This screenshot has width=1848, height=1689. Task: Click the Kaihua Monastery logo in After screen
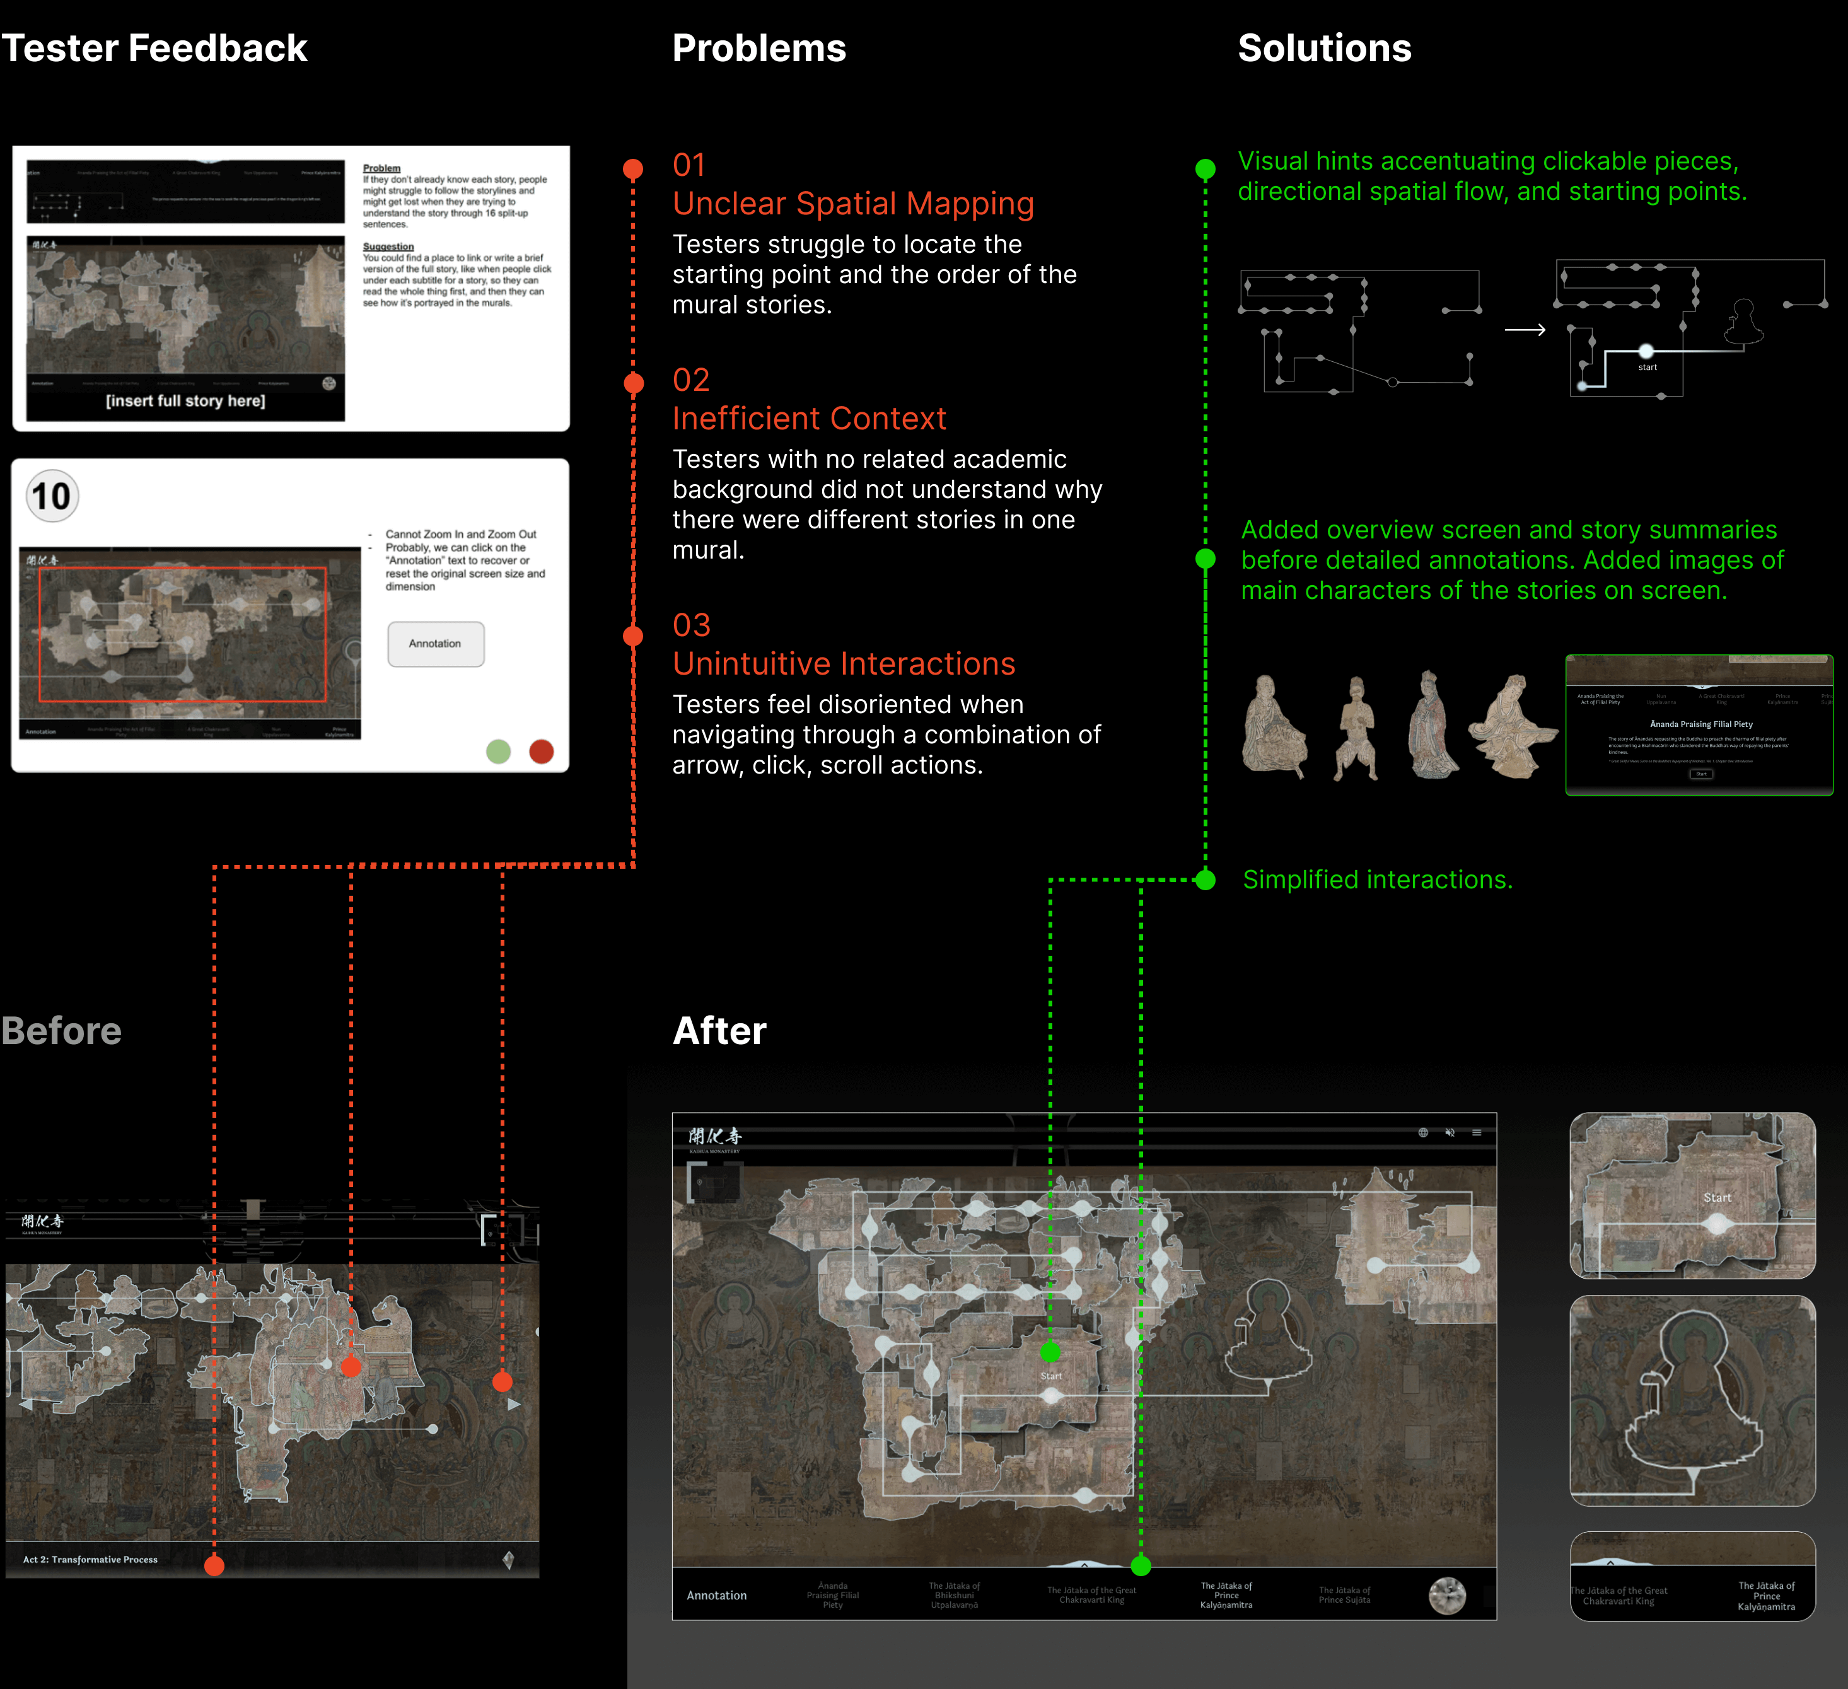715,1139
